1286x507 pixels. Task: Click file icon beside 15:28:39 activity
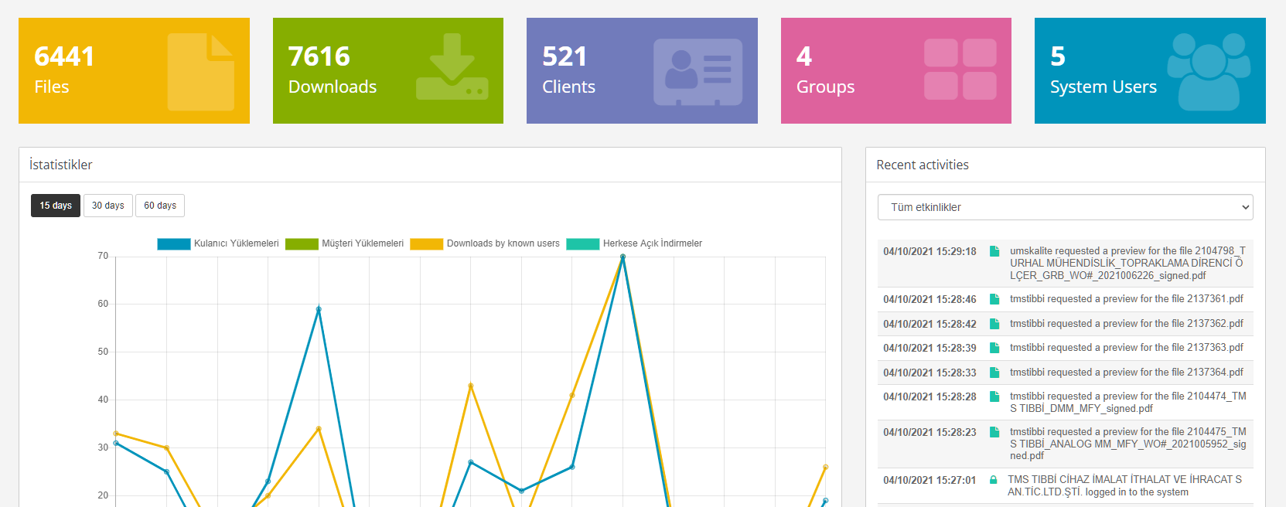coord(994,348)
